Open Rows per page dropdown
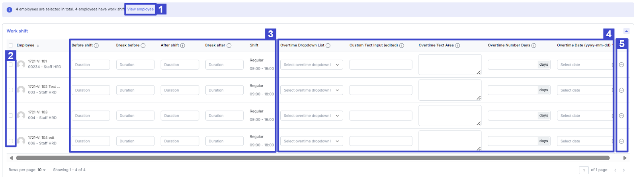The width and height of the screenshot is (637, 177). pyautogui.click(x=41, y=170)
